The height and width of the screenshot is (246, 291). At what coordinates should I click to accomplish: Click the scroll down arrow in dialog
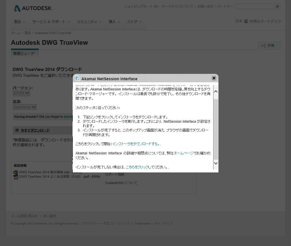(216, 163)
